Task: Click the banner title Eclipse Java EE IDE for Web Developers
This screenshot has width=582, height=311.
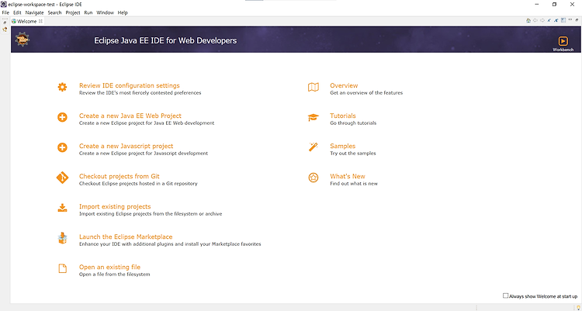Action: [165, 40]
